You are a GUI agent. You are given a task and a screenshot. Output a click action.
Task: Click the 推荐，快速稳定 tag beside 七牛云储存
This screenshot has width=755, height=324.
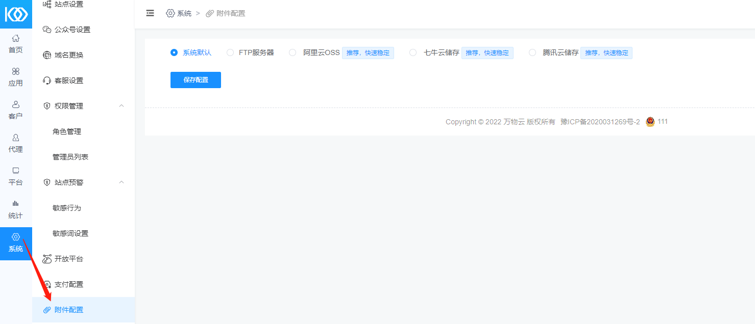488,53
